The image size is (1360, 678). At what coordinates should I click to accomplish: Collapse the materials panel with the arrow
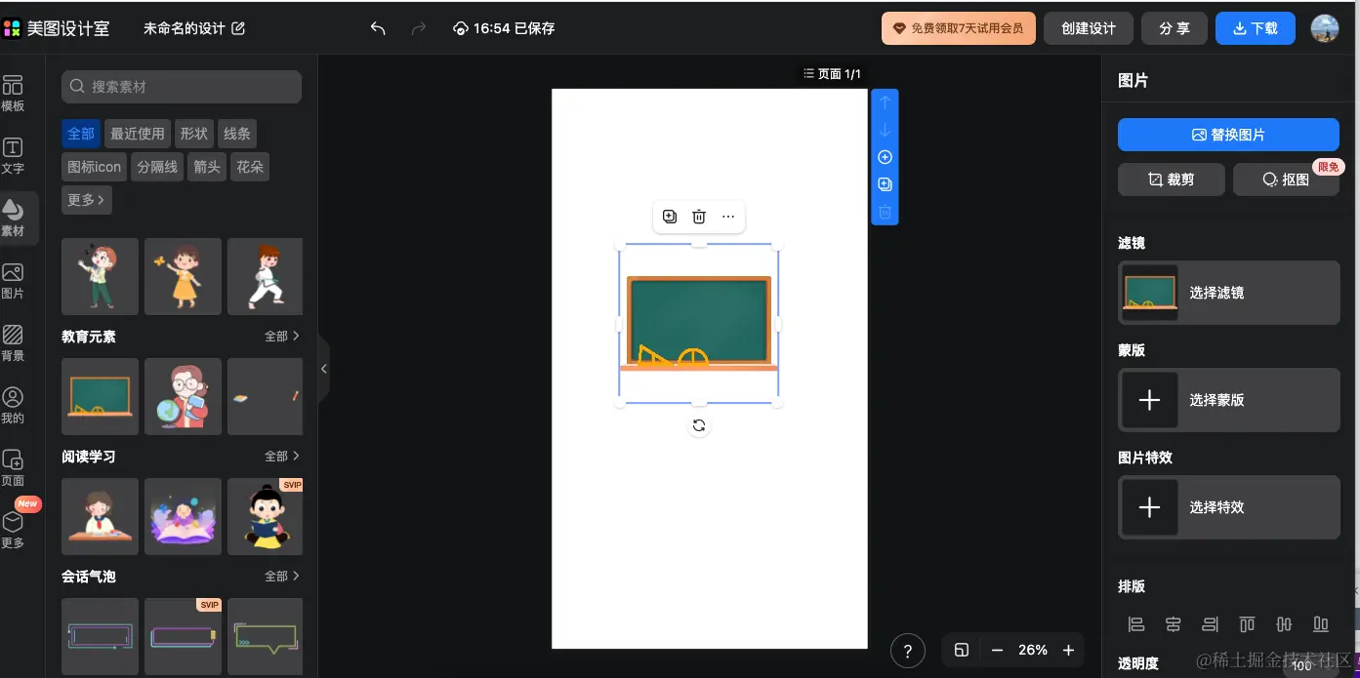point(323,369)
